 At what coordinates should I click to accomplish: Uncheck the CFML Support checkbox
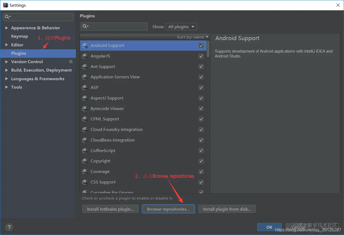(201, 119)
